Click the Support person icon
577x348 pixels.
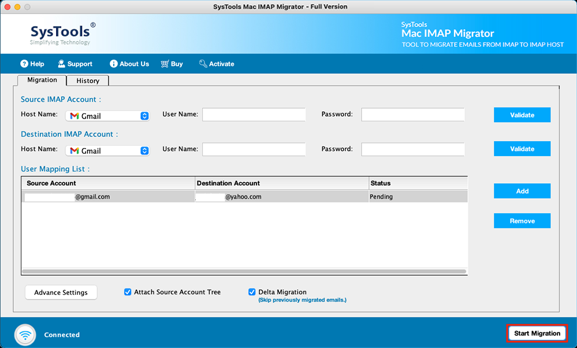[61, 64]
